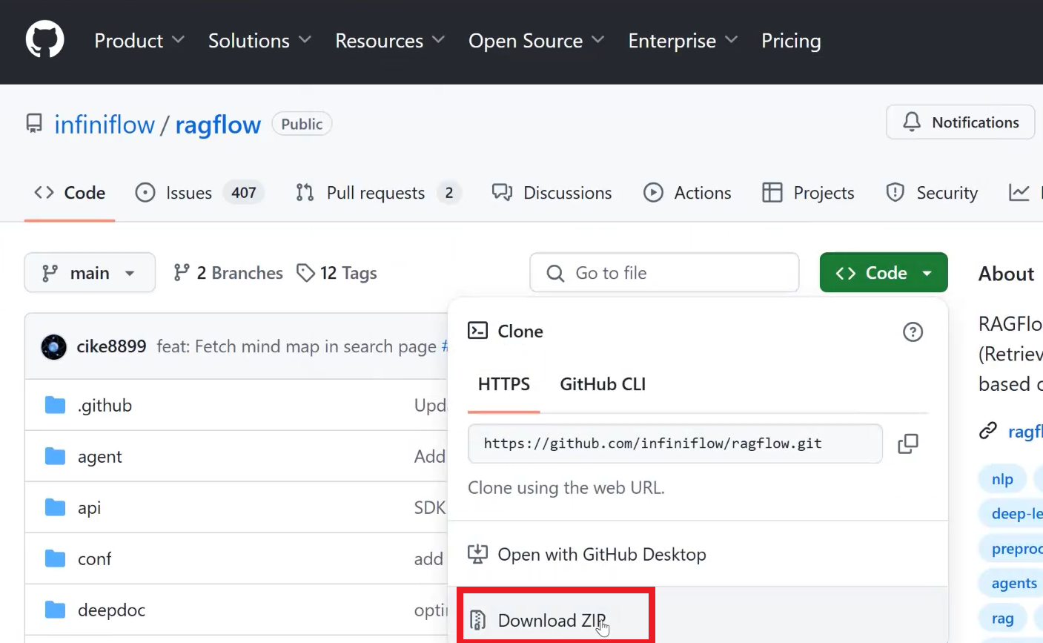Image resolution: width=1043 pixels, height=643 pixels.
Task: Click the Public visibility badge
Action: [x=302, y=124]
